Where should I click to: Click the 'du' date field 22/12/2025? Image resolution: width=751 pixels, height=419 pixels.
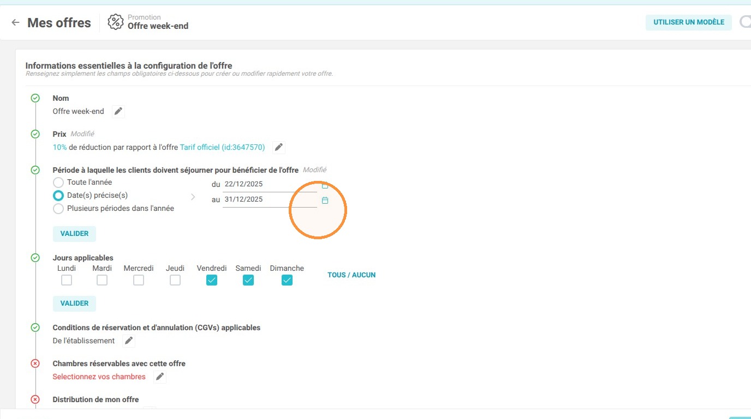coord(270,185)
